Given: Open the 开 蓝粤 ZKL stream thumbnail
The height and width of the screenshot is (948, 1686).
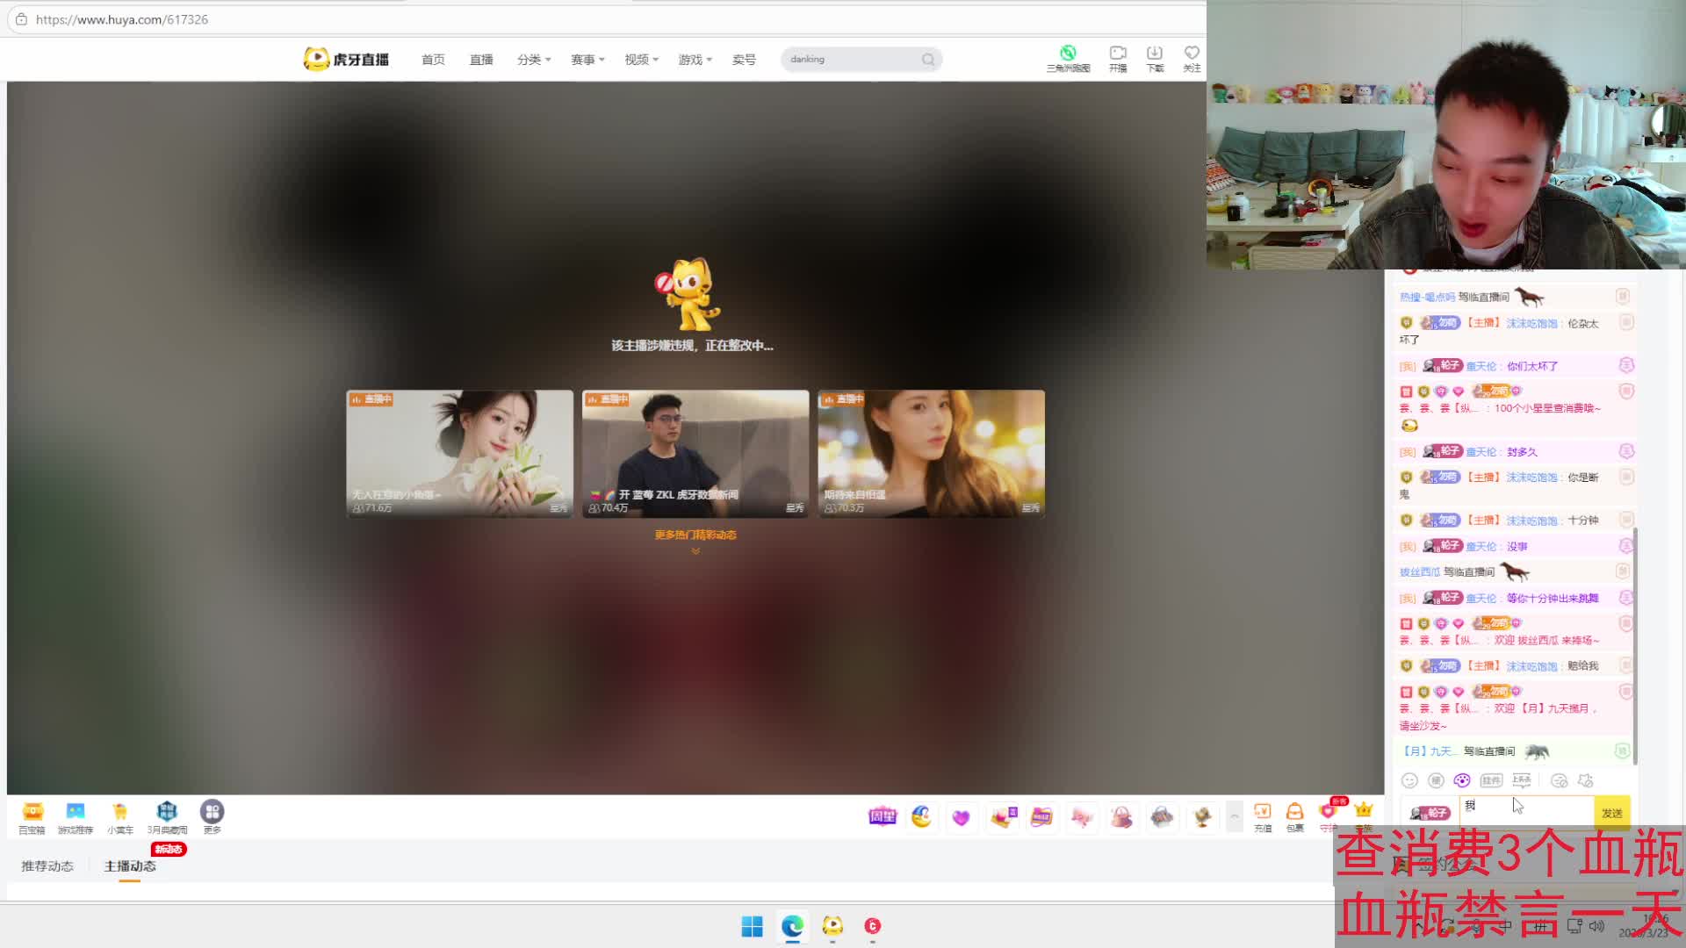Looking at the screenshot, I should (695, 454).
